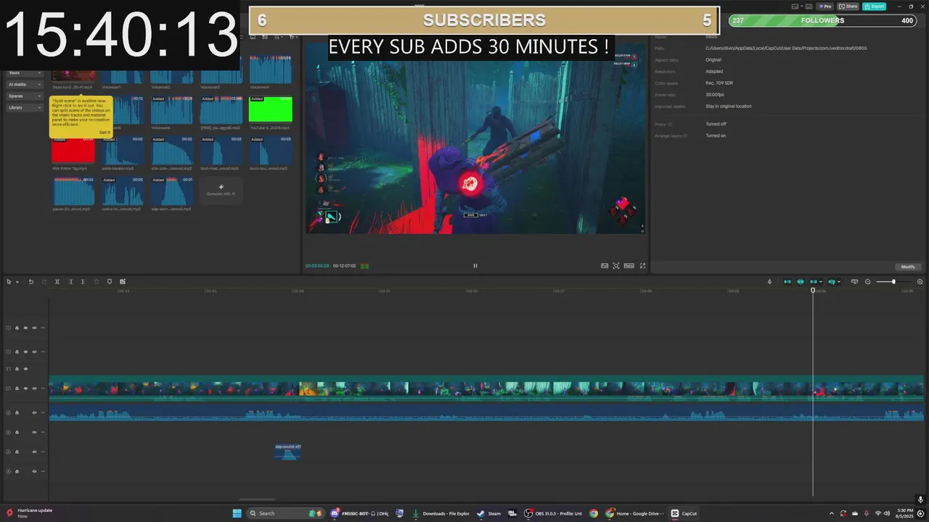Delete left of playhead tool
The image size is (929, 522).
(70, 281)
